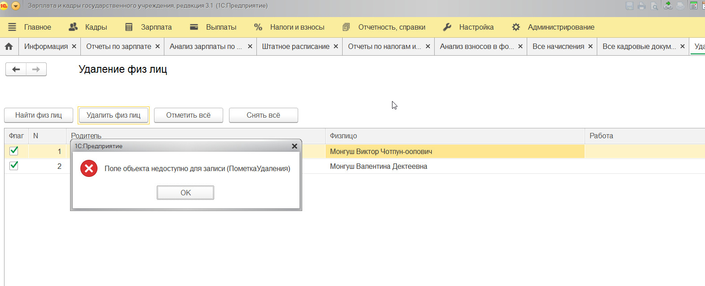The height and width of the screenshot is (286, 705).
Task: Open the Главное section
Action: (x=38, y=27)
